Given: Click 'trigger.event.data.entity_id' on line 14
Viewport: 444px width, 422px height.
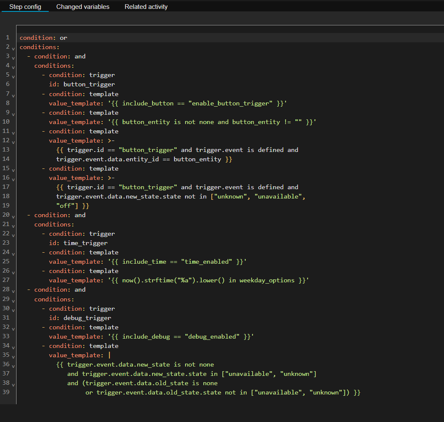Looking at the screenshot, I should 108,159.
